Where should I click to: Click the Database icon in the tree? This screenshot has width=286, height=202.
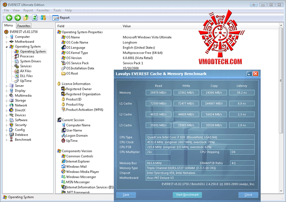click(x=12, y=135)
